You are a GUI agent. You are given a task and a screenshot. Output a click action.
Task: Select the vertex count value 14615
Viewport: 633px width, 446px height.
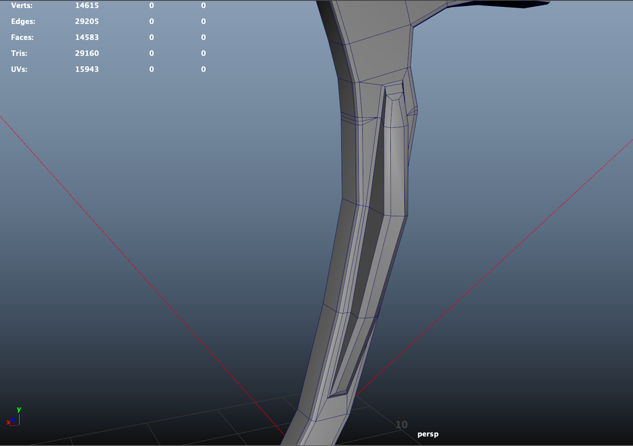point(87,6)
